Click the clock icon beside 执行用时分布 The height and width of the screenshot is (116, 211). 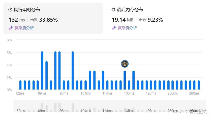10,10
